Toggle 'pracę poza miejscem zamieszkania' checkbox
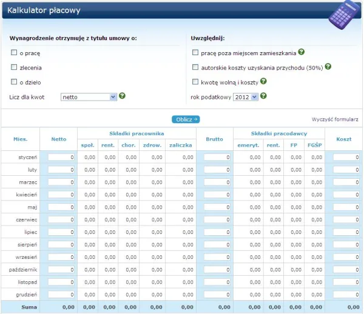 tap(195, 53)
